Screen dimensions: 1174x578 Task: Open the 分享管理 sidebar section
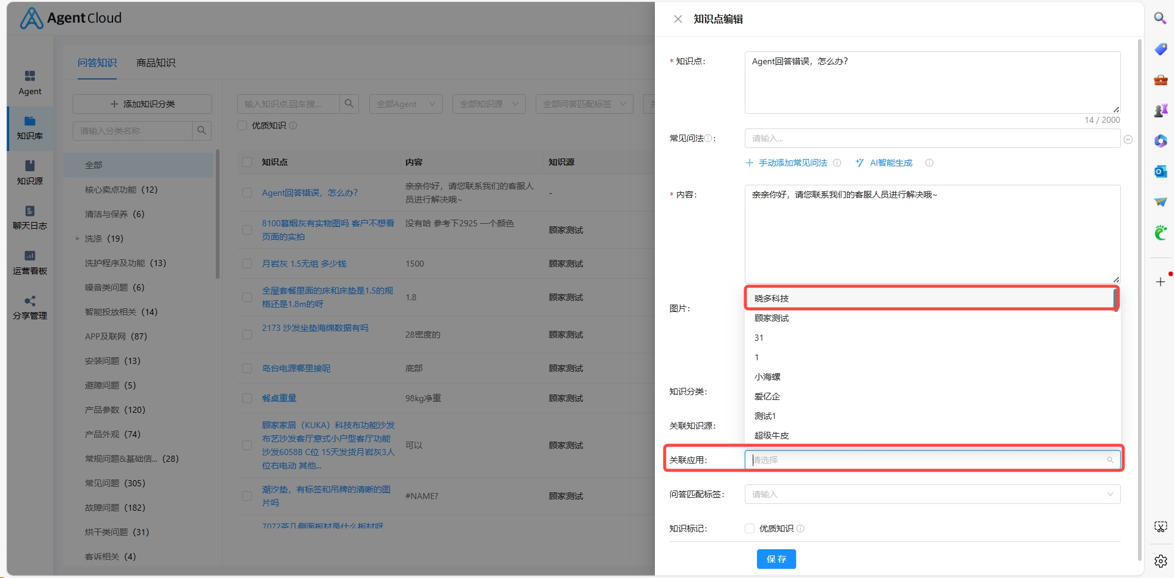pyautogui.click(x=30, y=308)
